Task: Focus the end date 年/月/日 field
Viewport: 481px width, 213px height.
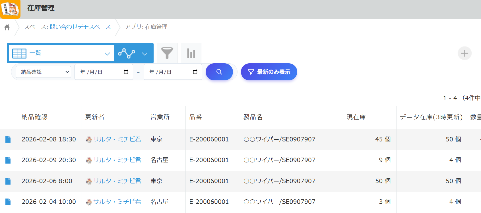Action: [173, 72]
